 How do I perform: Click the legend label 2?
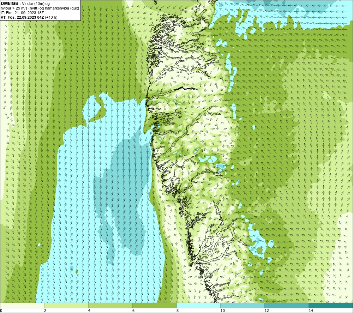click(45, 311)
